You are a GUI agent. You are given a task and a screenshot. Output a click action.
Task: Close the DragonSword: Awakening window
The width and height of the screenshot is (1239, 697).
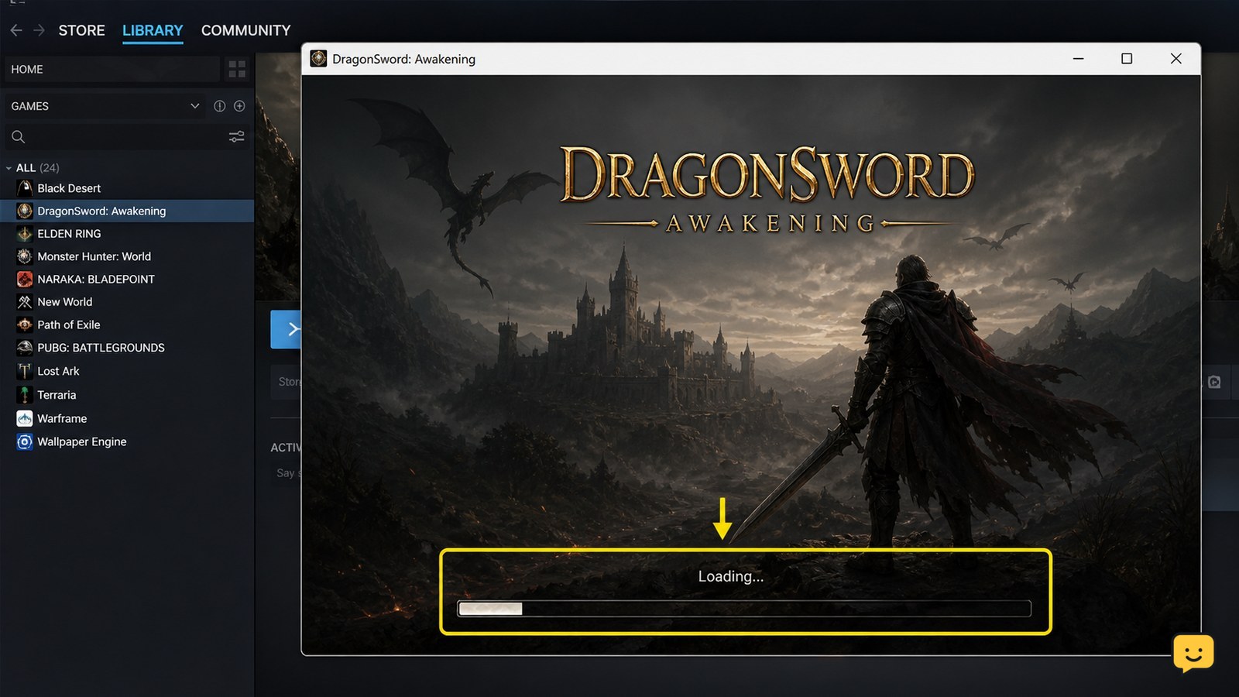point(1176,59)
